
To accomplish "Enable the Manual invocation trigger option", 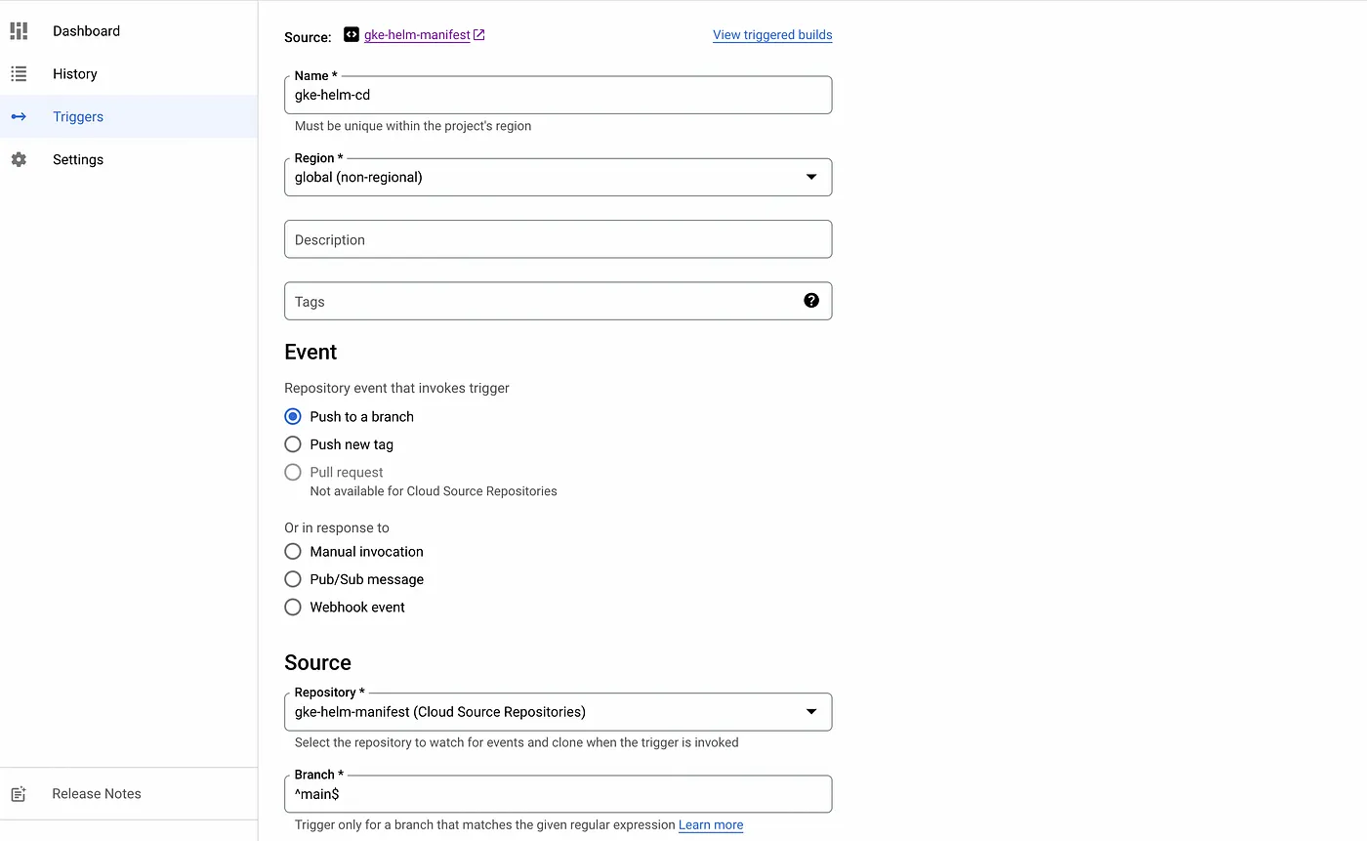I will coord(292,551).
